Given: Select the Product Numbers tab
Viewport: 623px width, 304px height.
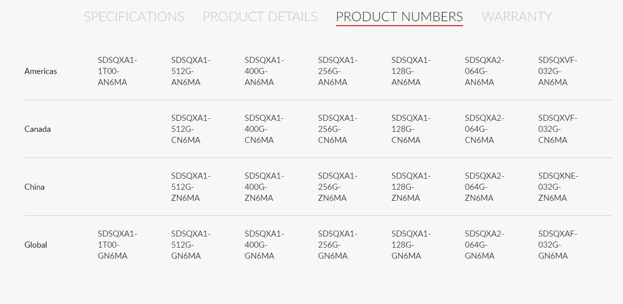Looking at the screenshot, I should (x=399, y=17).
